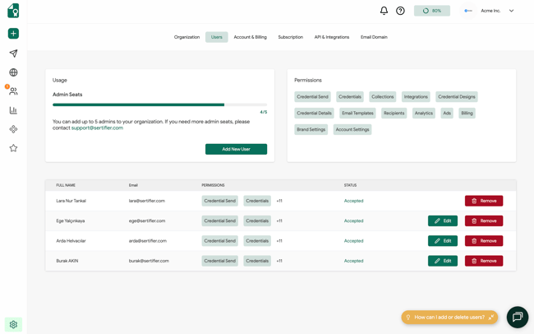Click the support@sertifier.com email link
Screen dimensions: 534x334
pyautogui.click(x=97, y=128)
